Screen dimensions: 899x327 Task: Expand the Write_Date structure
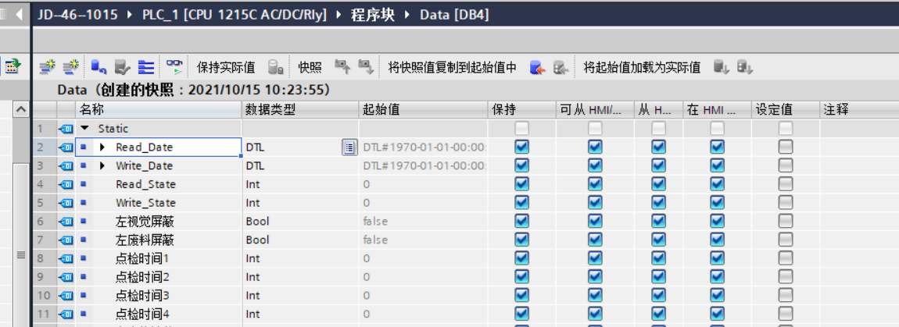102,165
